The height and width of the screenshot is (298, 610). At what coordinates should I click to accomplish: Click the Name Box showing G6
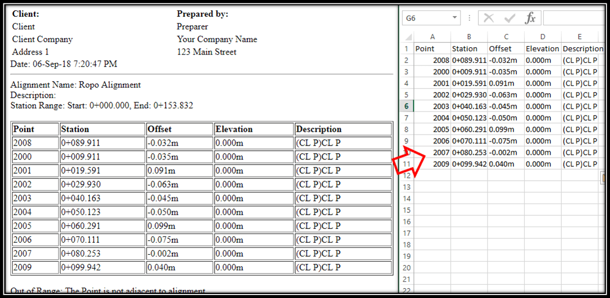432,18
